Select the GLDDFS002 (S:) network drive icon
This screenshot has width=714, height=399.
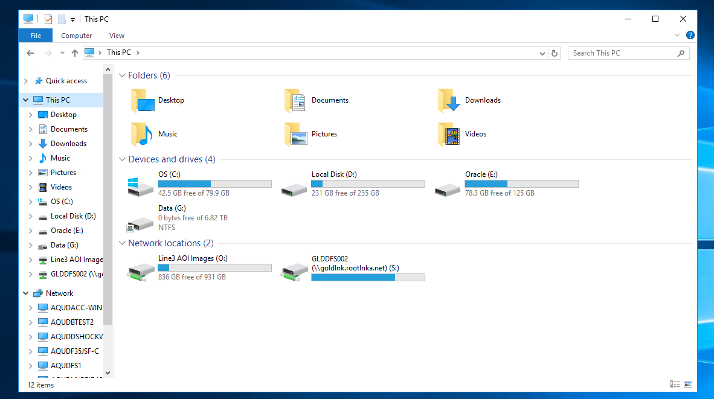pos(294,272)
